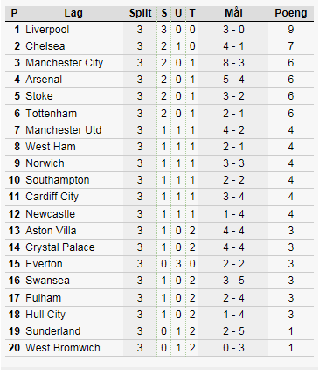Viewport: 319px width, 375px height.
Task: Open the Sunderland team entry
Action: (53, 331)
